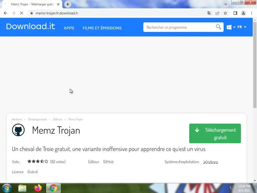Click the Gratuit licence text
The width and height of the screenshot is (257, 193).
[33, 172]
